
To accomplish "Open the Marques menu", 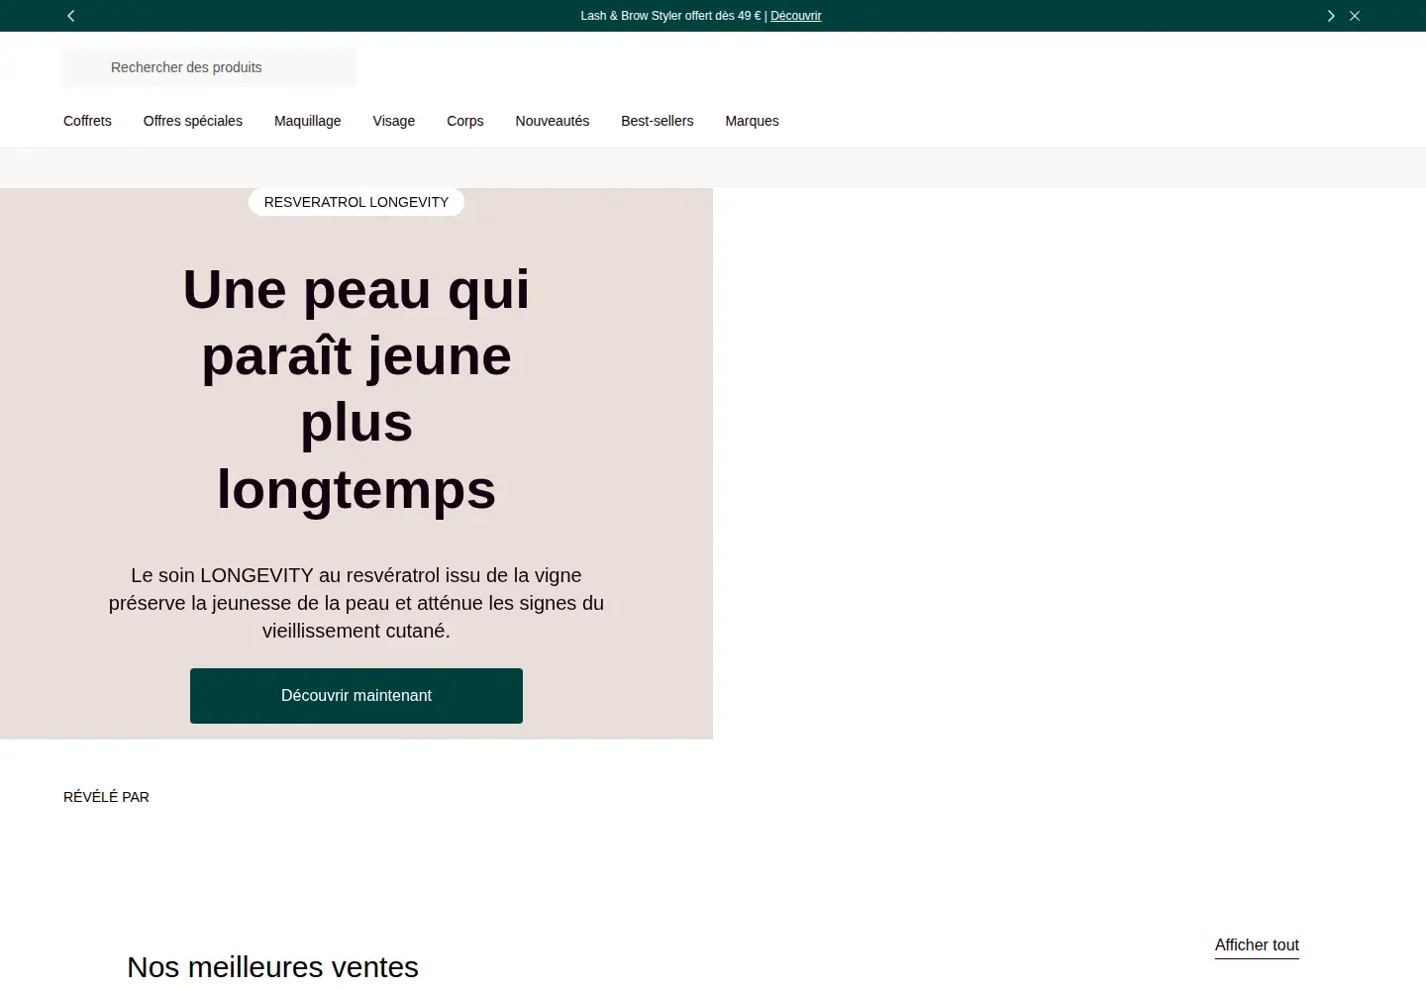I will 753,121.
